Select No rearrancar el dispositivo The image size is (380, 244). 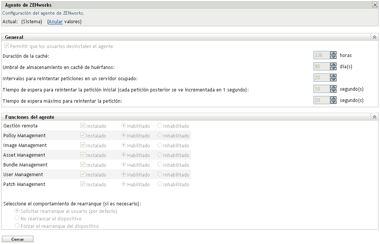(17, 219)
